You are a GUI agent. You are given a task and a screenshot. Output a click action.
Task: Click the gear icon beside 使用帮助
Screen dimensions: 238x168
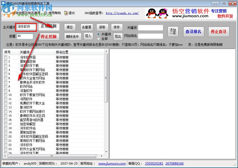(46, 13)
